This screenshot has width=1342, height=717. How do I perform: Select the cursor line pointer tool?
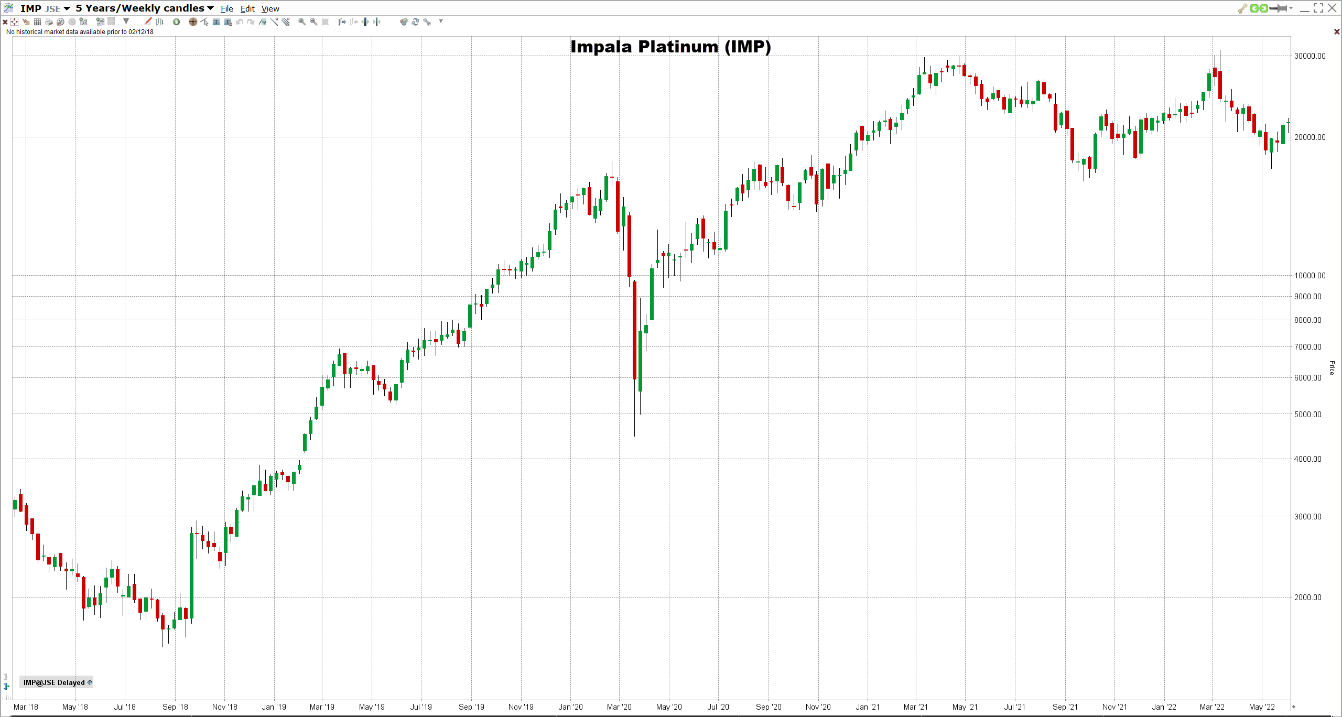tap(204, 22)
